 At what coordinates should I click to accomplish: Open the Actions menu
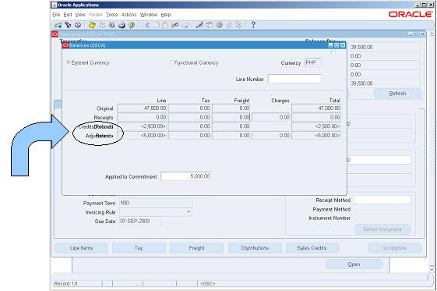click(x=129, y=15)
